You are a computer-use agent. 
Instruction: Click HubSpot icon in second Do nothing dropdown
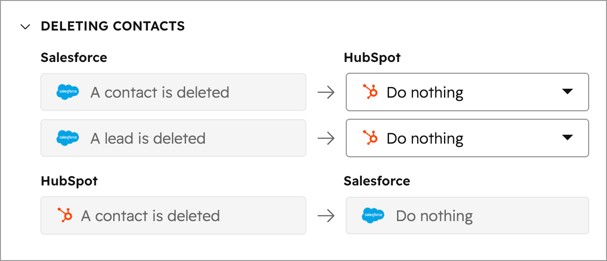point(371,138)
